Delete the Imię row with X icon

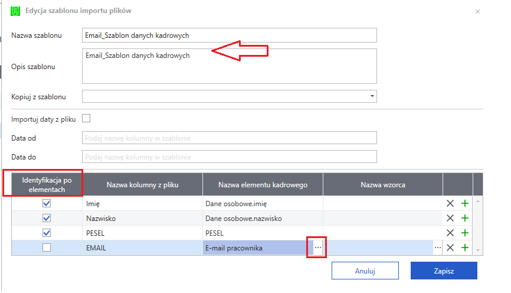click(450, 203)
